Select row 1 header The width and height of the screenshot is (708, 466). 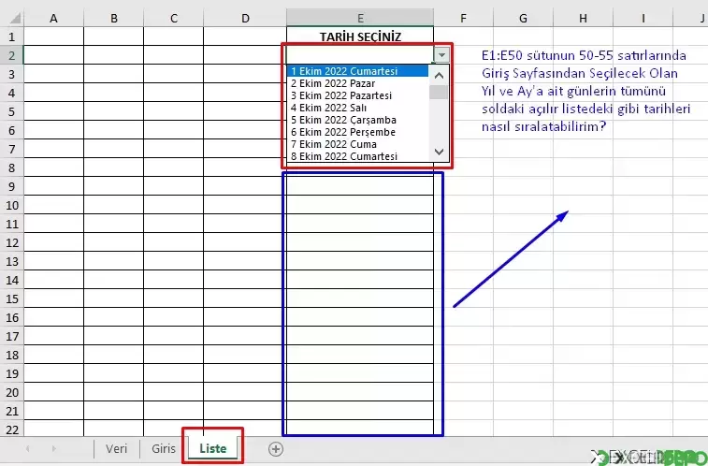pyautogui.click(x=12, y=36)
